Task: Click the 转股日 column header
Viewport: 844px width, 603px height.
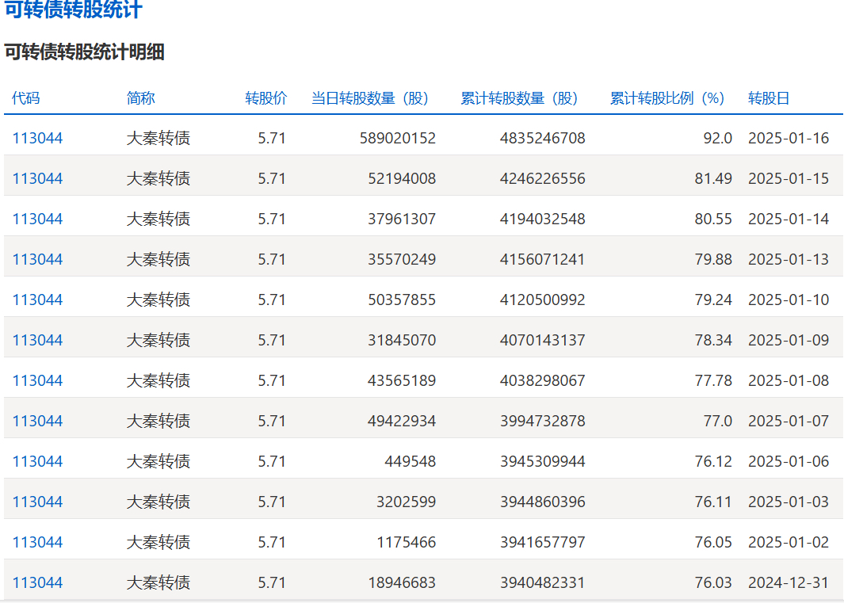Action: pyautogui.click(x=769, y=98)
